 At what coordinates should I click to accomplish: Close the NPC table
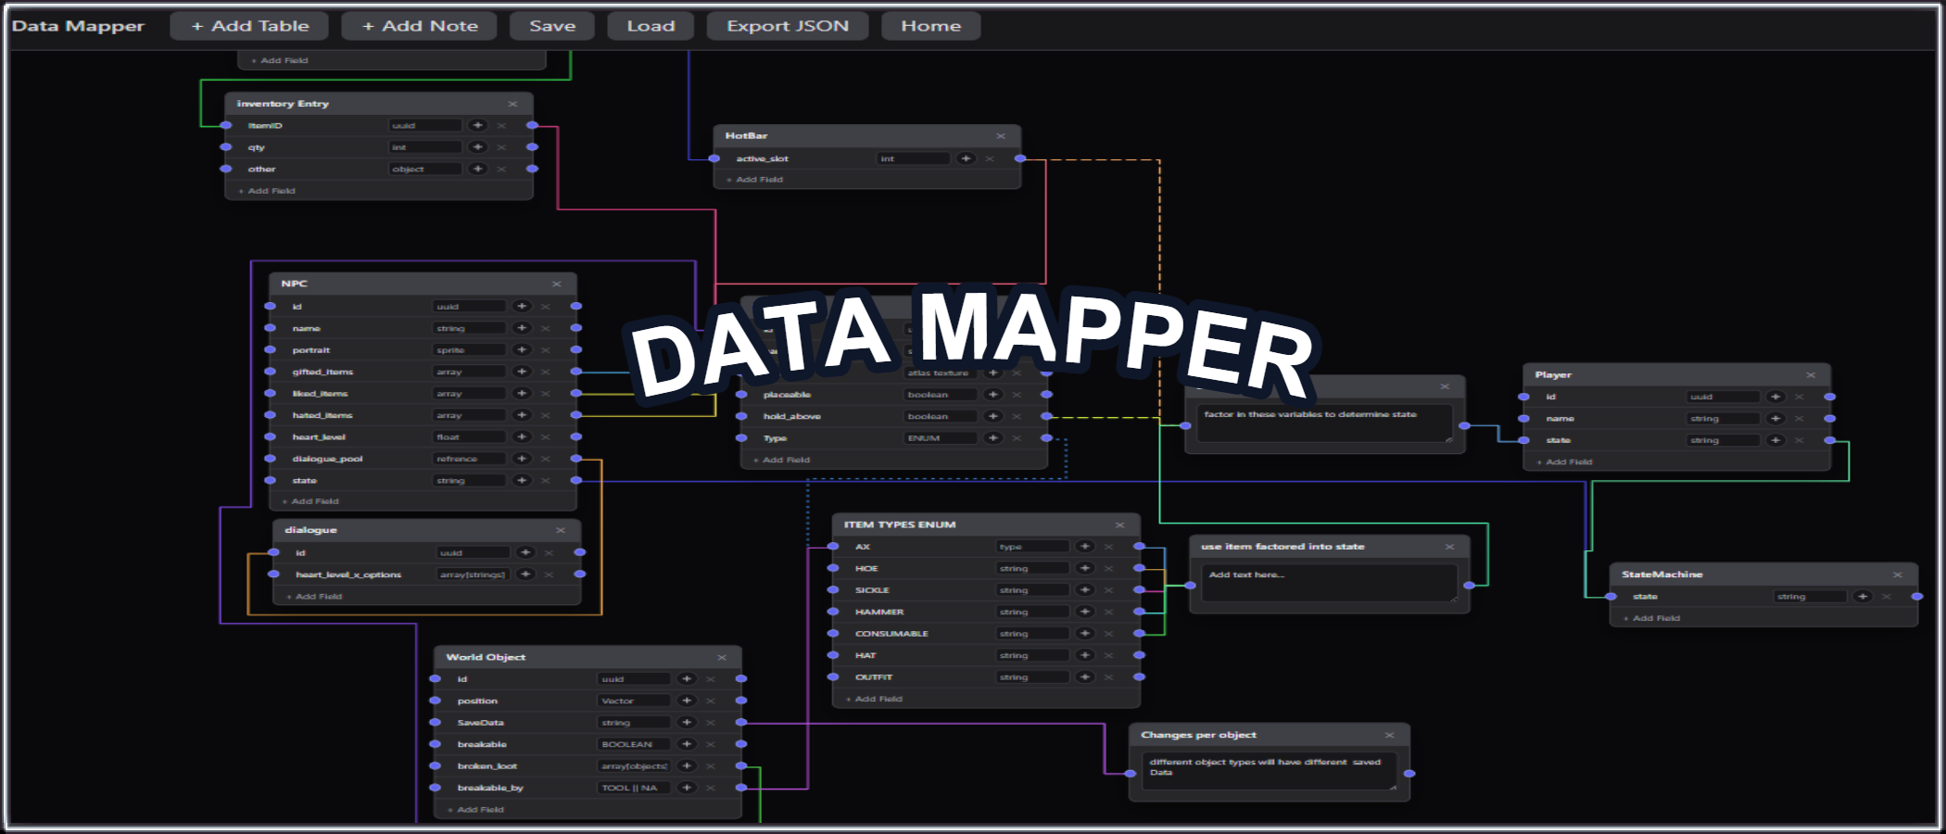click(x=556, y=284)
